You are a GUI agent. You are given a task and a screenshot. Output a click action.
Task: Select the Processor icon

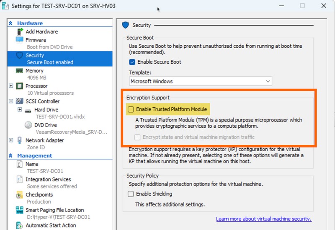point(19,86)
